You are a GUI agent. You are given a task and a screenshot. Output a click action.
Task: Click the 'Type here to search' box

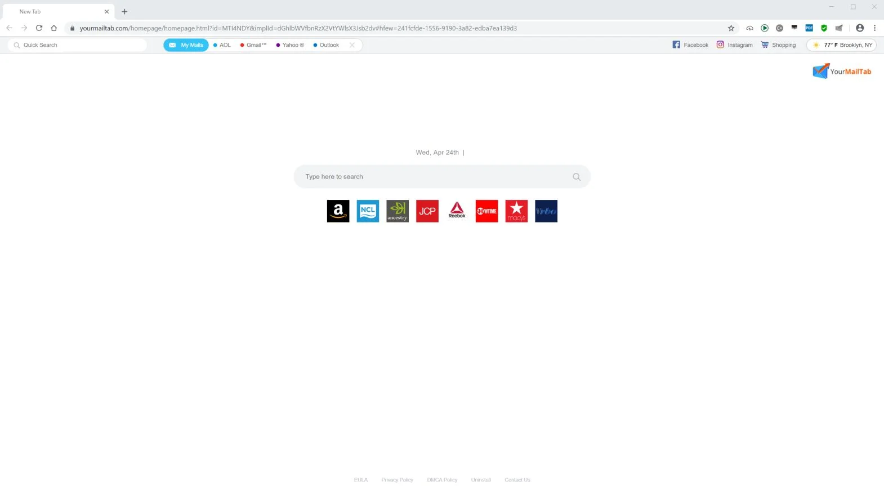tap(442, 177)
